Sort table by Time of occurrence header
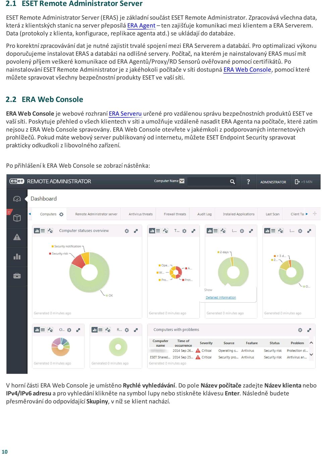322x456 pixels. click(x=183, y=343)
